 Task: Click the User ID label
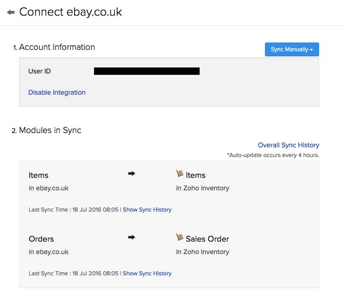coord(39,71)
